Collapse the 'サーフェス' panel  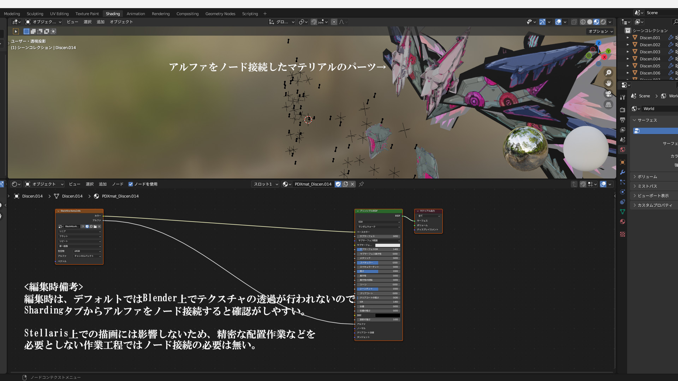click(x=647, y=120)
